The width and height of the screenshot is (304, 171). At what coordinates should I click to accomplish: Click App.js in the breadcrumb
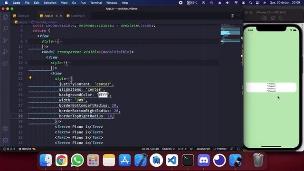click(x=21, y=22)
